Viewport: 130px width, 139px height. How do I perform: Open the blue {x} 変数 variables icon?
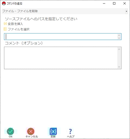pos(53,131)
